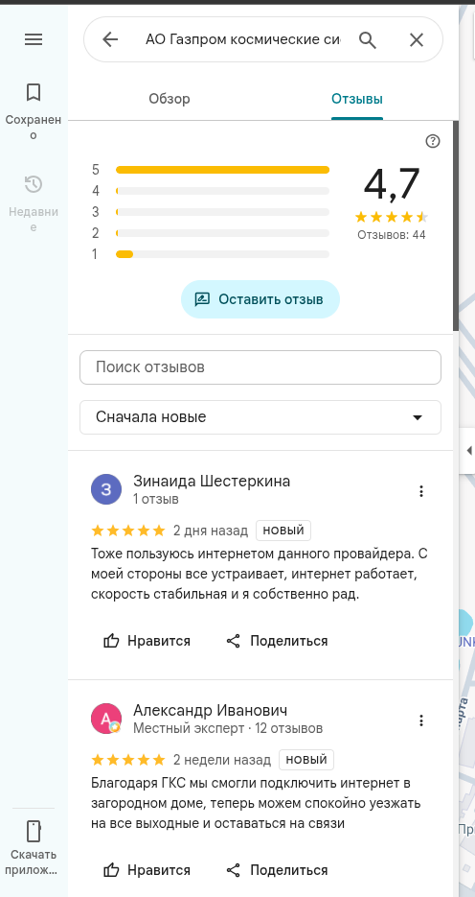Viewport: 475px width, 897px height.
Task: Open Александр Иванович's avatar profile
Action: pyautogui.click(x=106, y=719)
